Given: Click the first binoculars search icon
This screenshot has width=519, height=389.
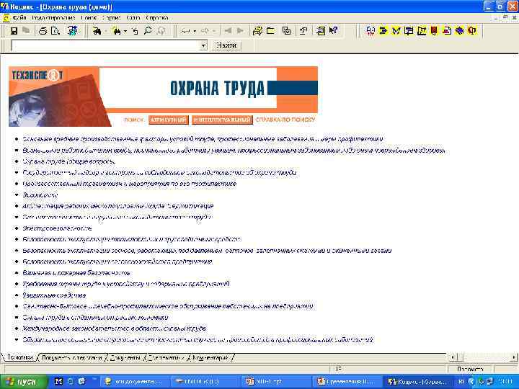Looking at the screenshot, I should [97, 31].
